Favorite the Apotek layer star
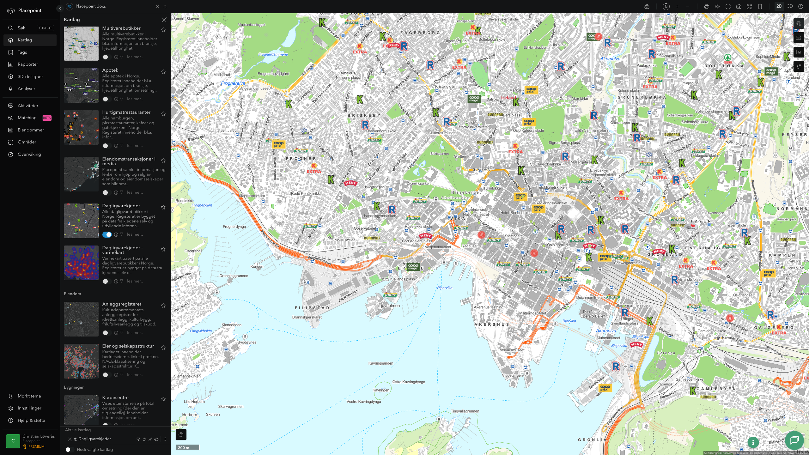The image size is (809, 455). click(163, 72)
